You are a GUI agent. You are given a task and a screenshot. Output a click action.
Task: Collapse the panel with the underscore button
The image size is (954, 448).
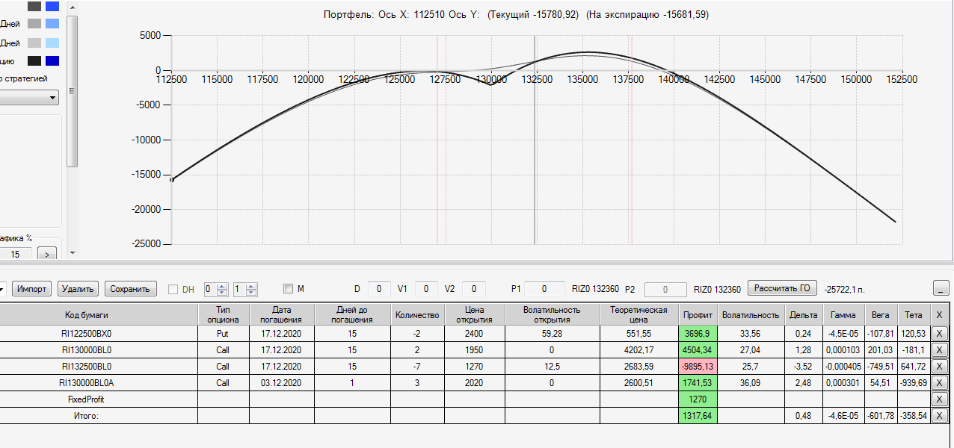click(x=941, y=289)
